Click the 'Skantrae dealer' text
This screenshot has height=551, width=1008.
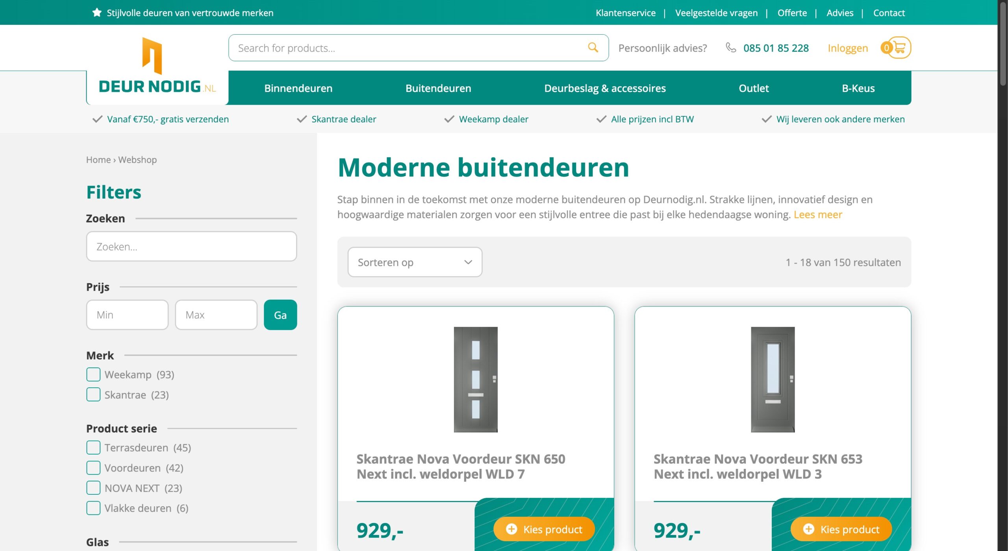click(344, 119)
